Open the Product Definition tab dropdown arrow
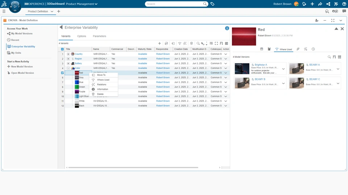This screenshot has width=348, height=195. [x=52, y=11]
